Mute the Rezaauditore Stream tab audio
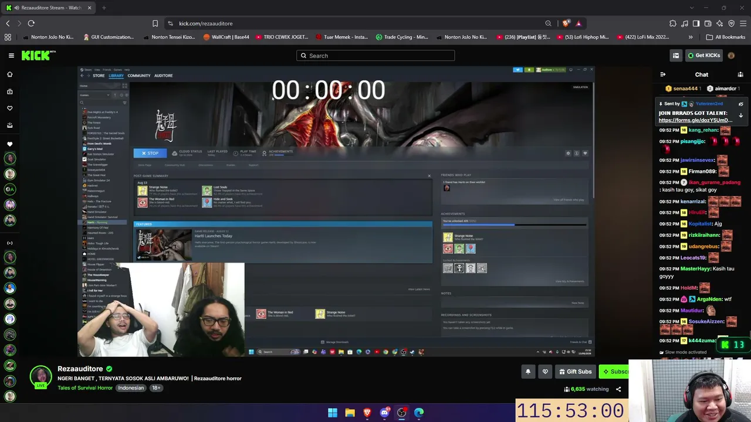Screen dimensions: 751x422 point(16,8)
